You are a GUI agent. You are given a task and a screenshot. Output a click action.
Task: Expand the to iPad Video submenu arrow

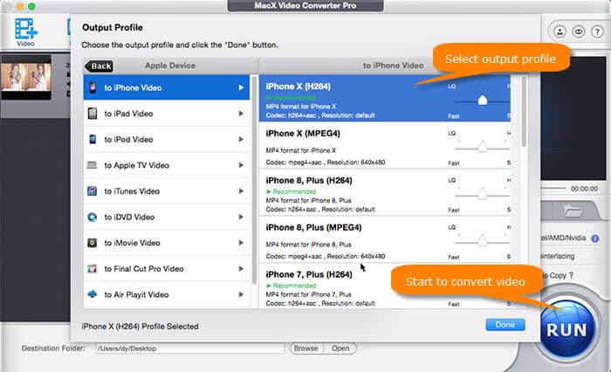(x=241, y=114)
